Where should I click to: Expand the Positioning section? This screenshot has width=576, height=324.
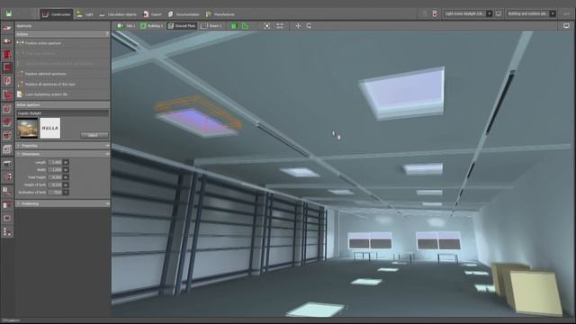pyautogui.click(x=62, y=203)
